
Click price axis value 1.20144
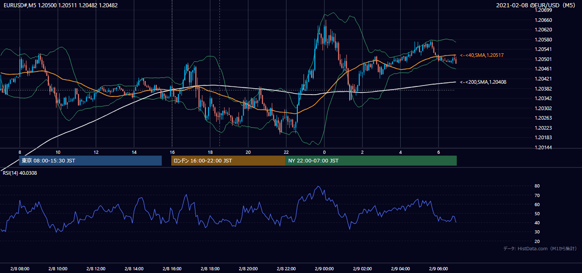pyautogui.click(x=543, y=148)
